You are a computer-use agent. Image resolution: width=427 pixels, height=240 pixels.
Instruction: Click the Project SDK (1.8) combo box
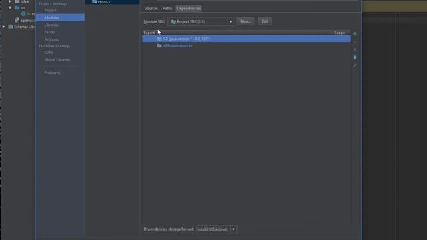[x=201, y=21]
